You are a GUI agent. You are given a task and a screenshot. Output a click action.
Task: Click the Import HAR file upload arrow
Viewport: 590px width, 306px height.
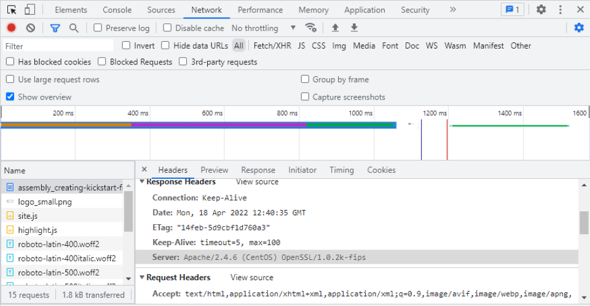335,28
